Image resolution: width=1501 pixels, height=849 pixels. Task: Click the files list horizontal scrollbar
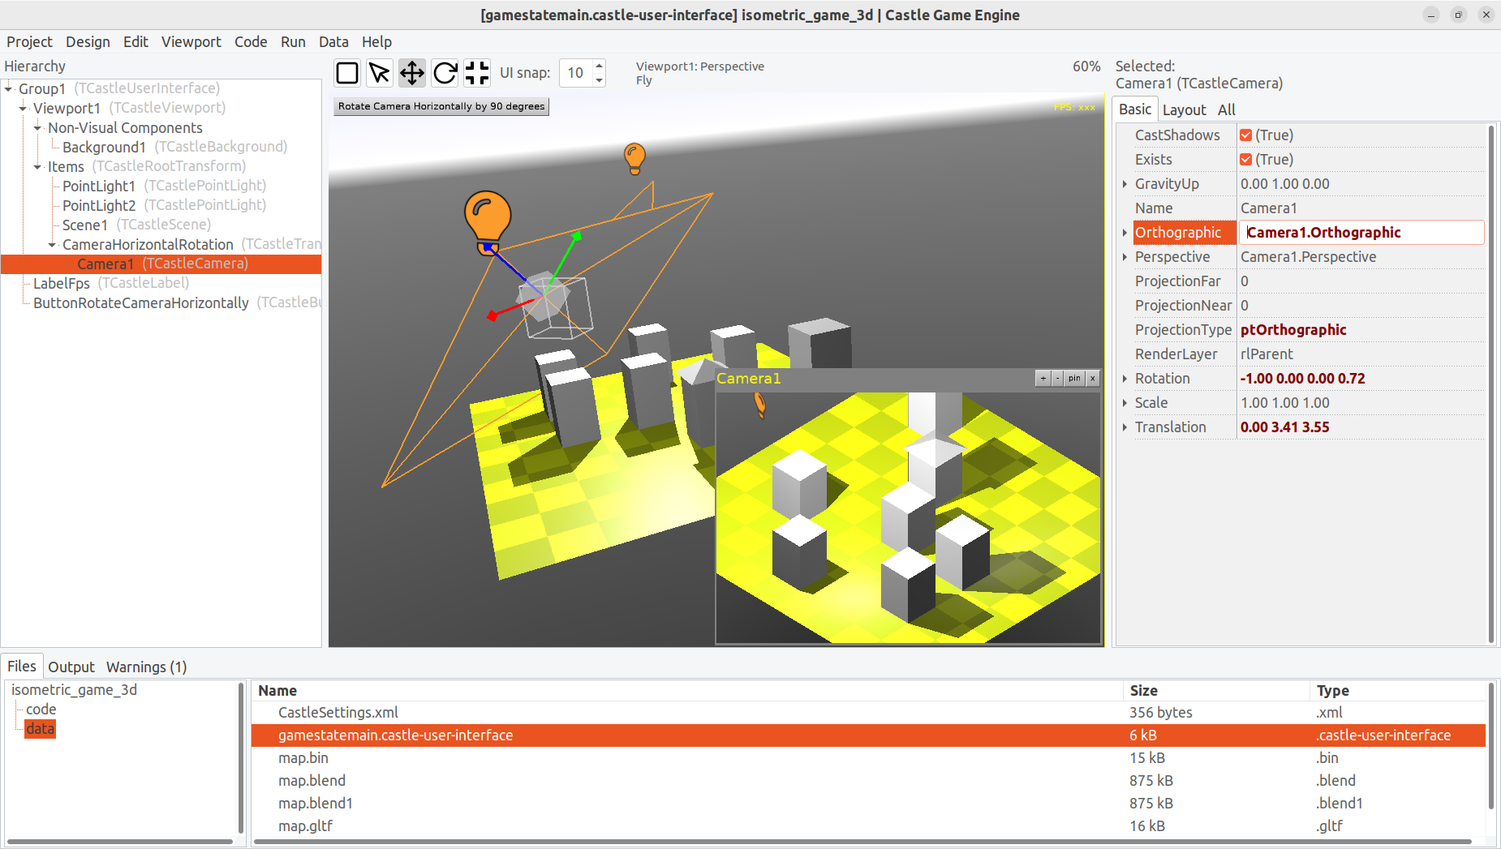pyautogui.click(x=862, y=842)
